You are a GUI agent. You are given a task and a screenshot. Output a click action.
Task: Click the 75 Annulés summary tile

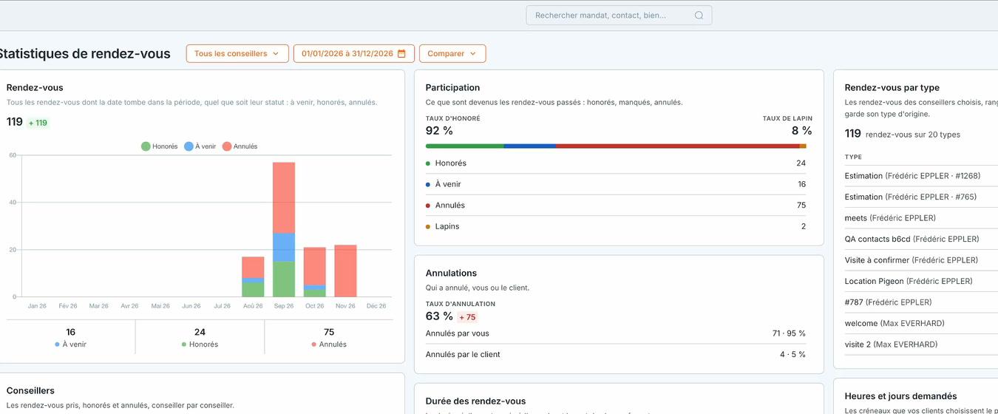(329, 338)
